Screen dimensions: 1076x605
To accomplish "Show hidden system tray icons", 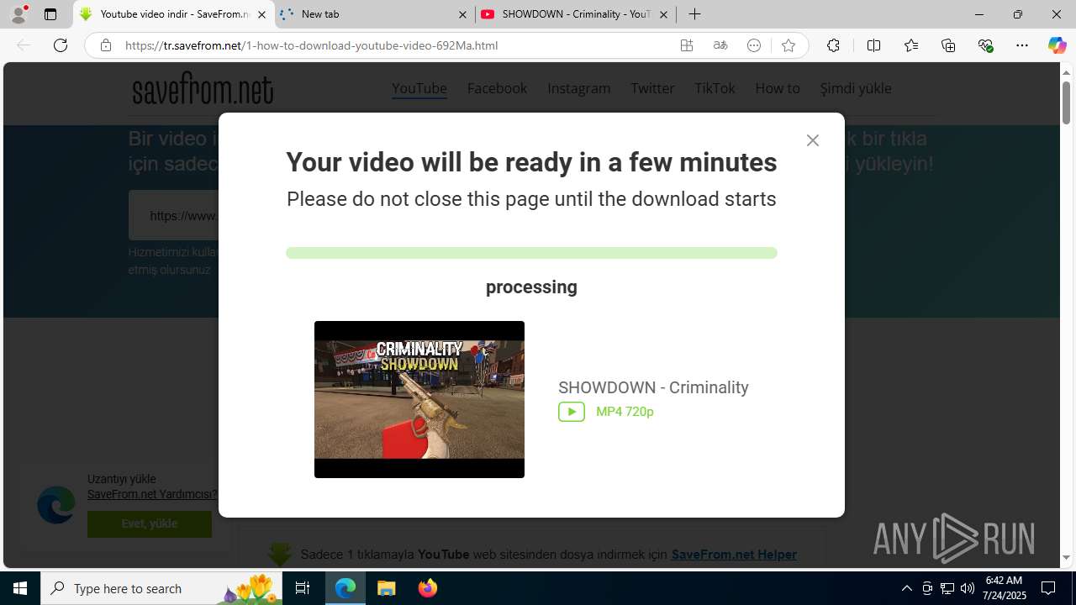I will click(906, 588).
